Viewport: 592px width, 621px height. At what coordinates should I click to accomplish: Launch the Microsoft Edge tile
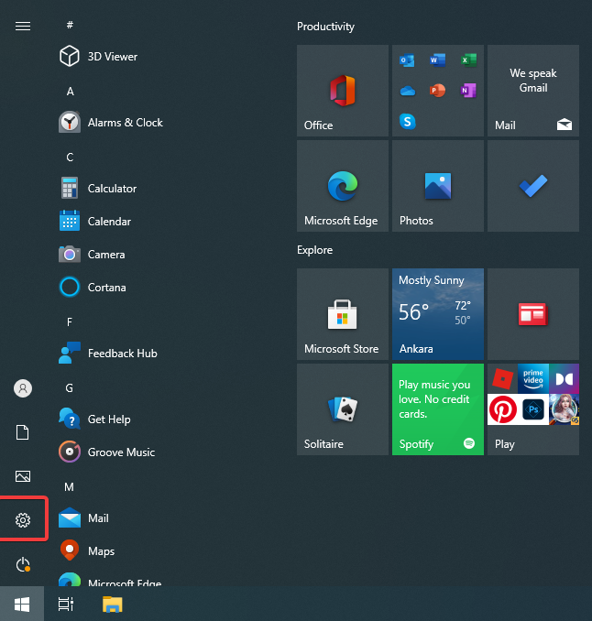(343, 186)
